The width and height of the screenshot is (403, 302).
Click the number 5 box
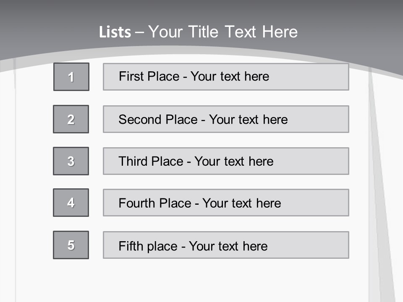(71, 245)
